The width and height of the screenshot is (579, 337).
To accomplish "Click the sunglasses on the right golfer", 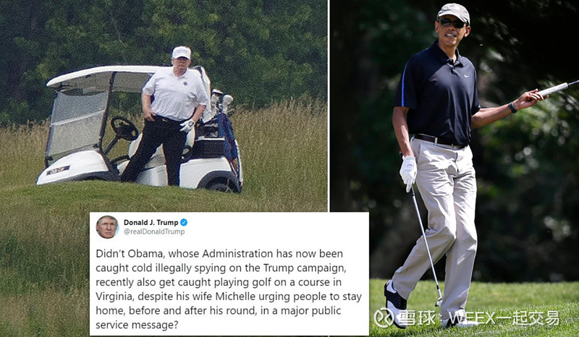I will point(452,23).
